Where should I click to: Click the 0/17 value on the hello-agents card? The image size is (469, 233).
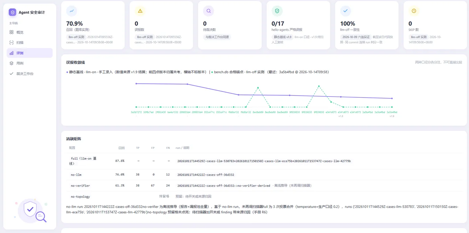point(278,24)
